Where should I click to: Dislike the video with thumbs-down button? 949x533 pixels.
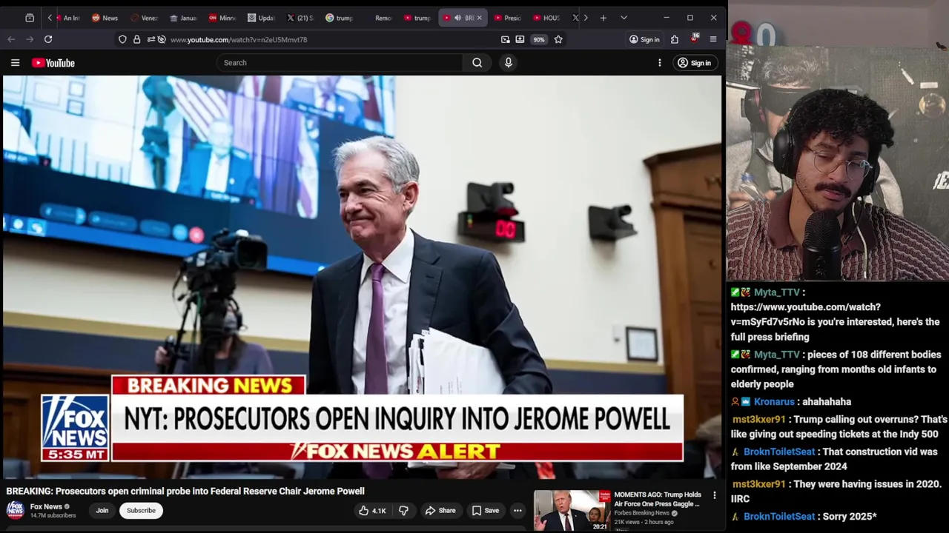pos(404,511)
